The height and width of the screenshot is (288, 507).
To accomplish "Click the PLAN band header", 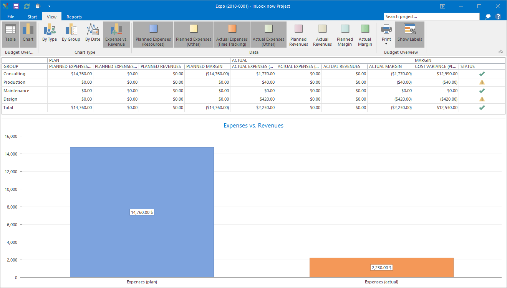I will pos(139,60).
